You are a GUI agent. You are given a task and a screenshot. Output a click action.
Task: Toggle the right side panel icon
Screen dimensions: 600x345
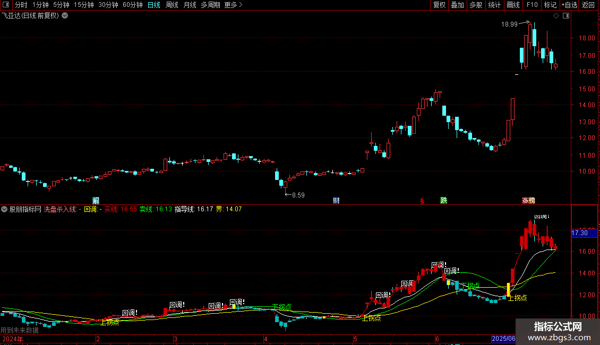coord(566,16)
